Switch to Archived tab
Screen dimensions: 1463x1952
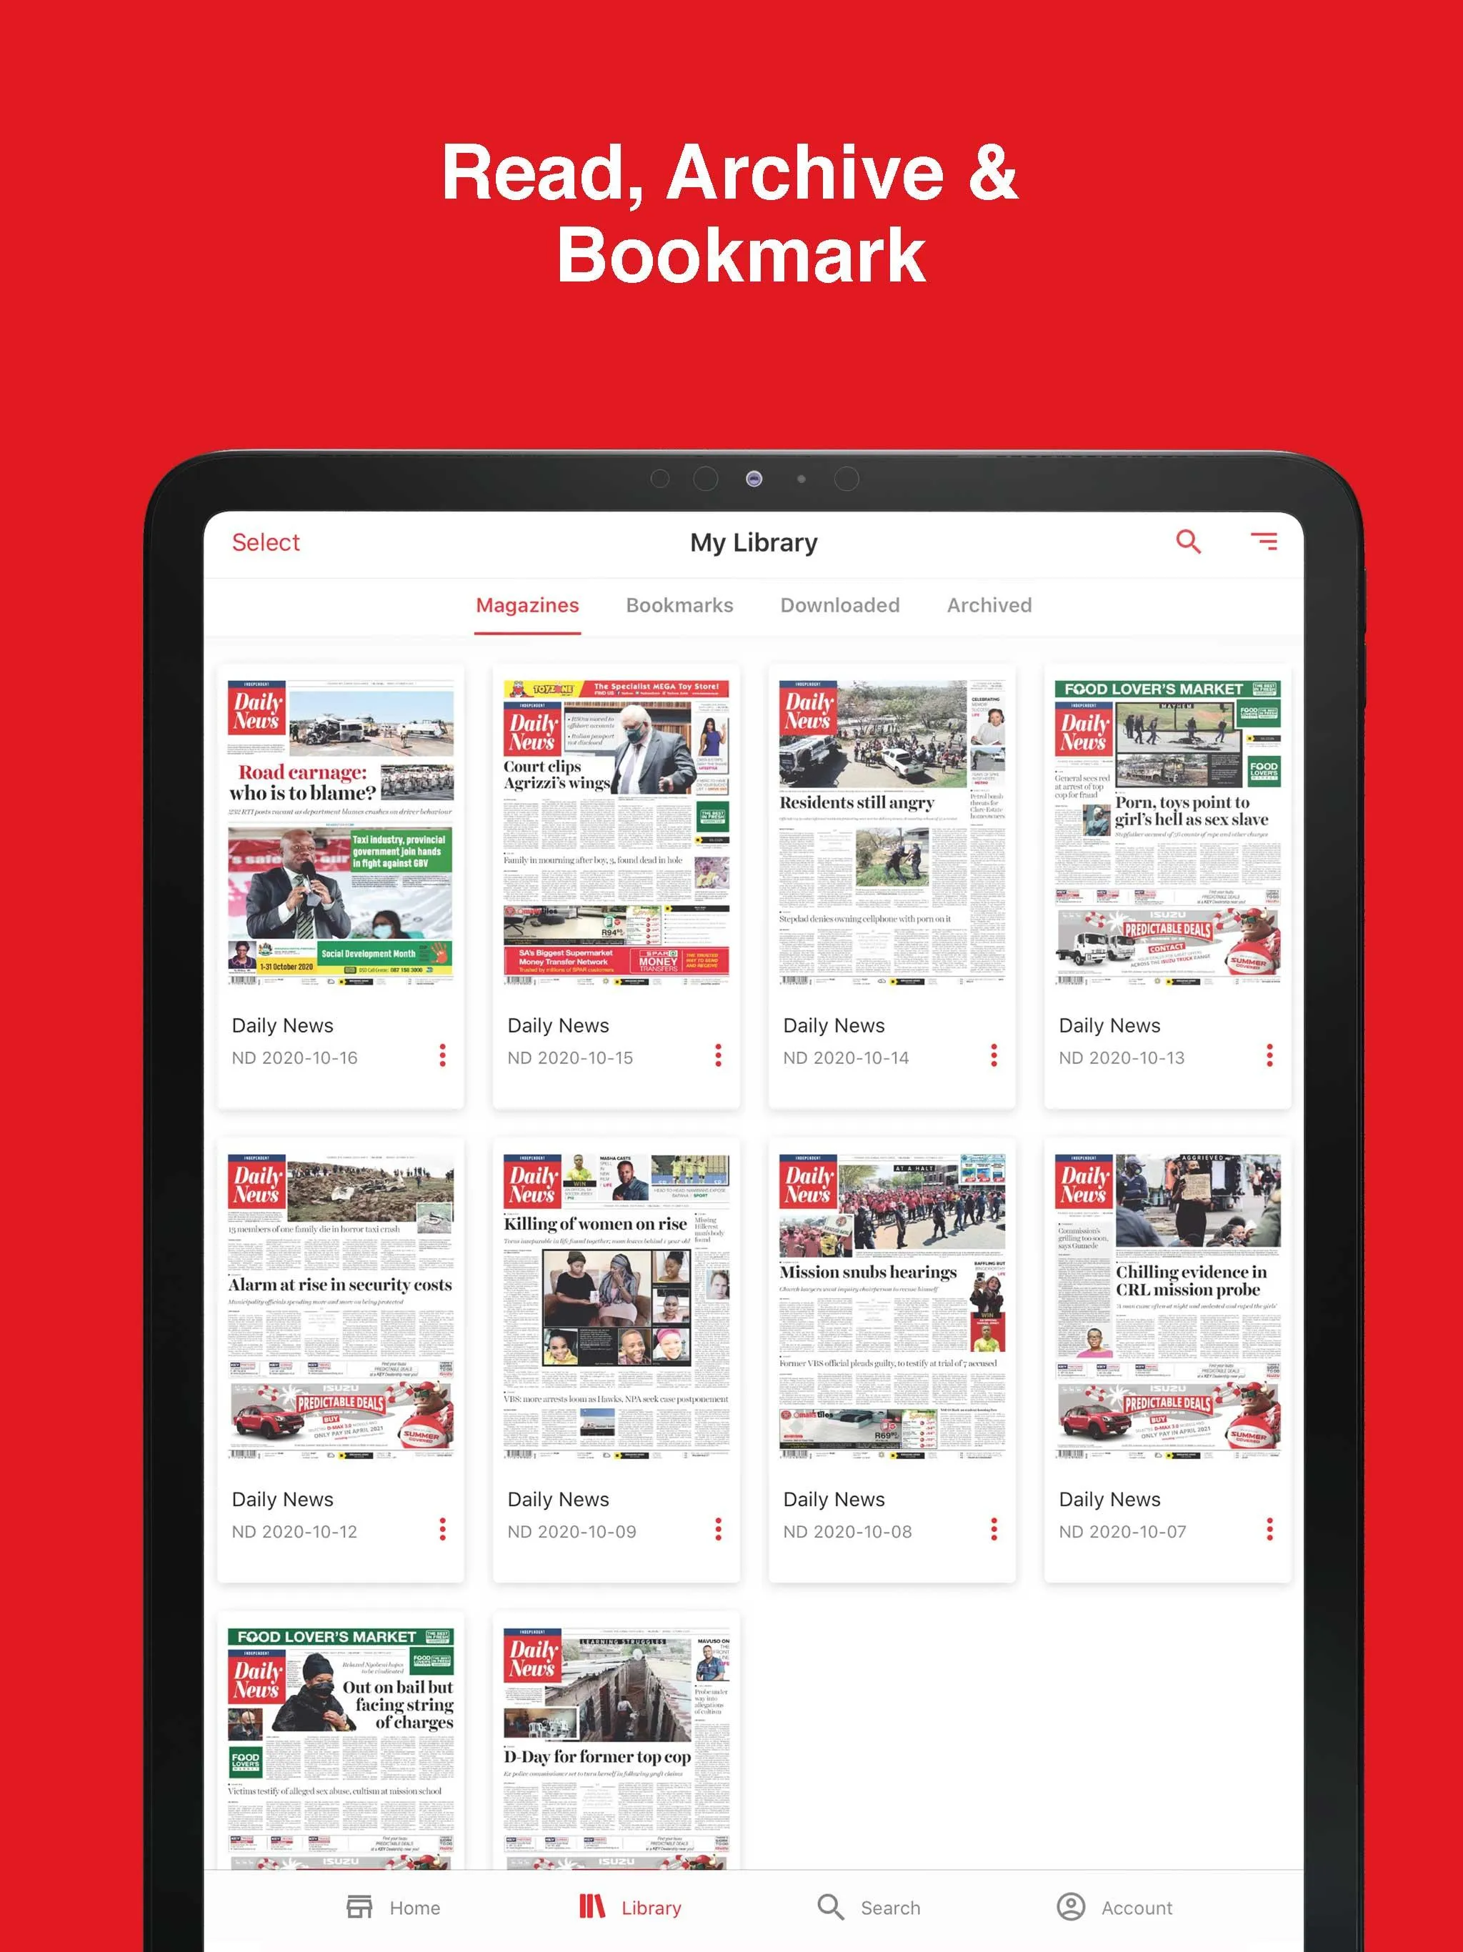coord(988,604)
